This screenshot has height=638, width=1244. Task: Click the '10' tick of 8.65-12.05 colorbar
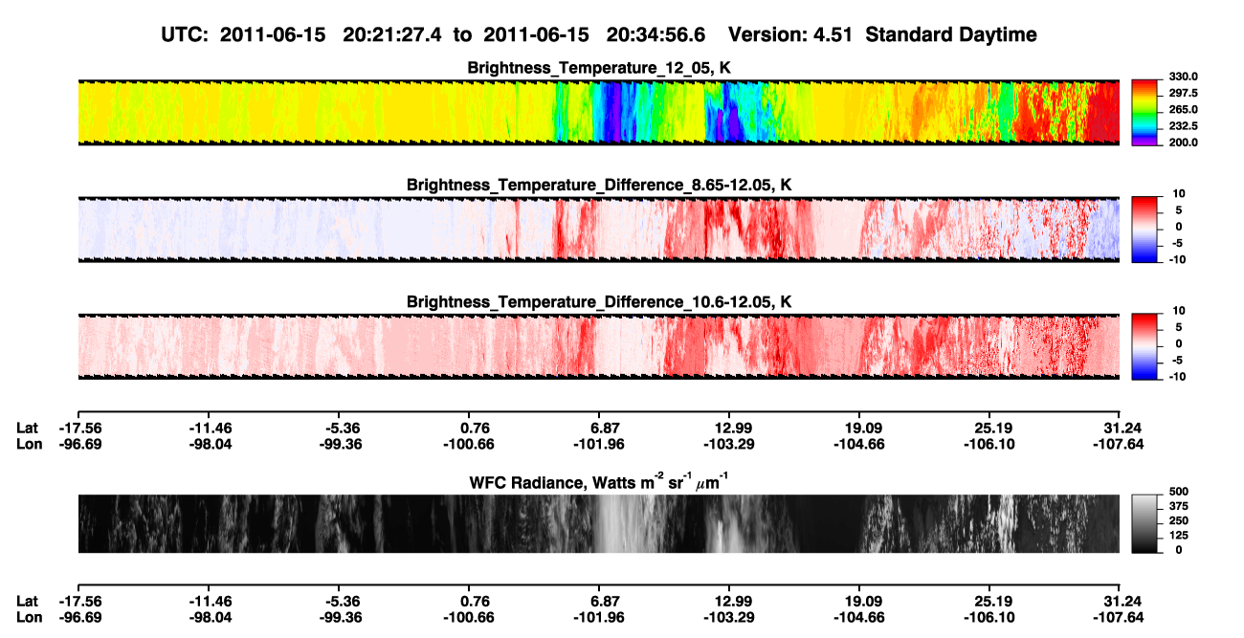pyautogui.click(x=1177, y=194)
